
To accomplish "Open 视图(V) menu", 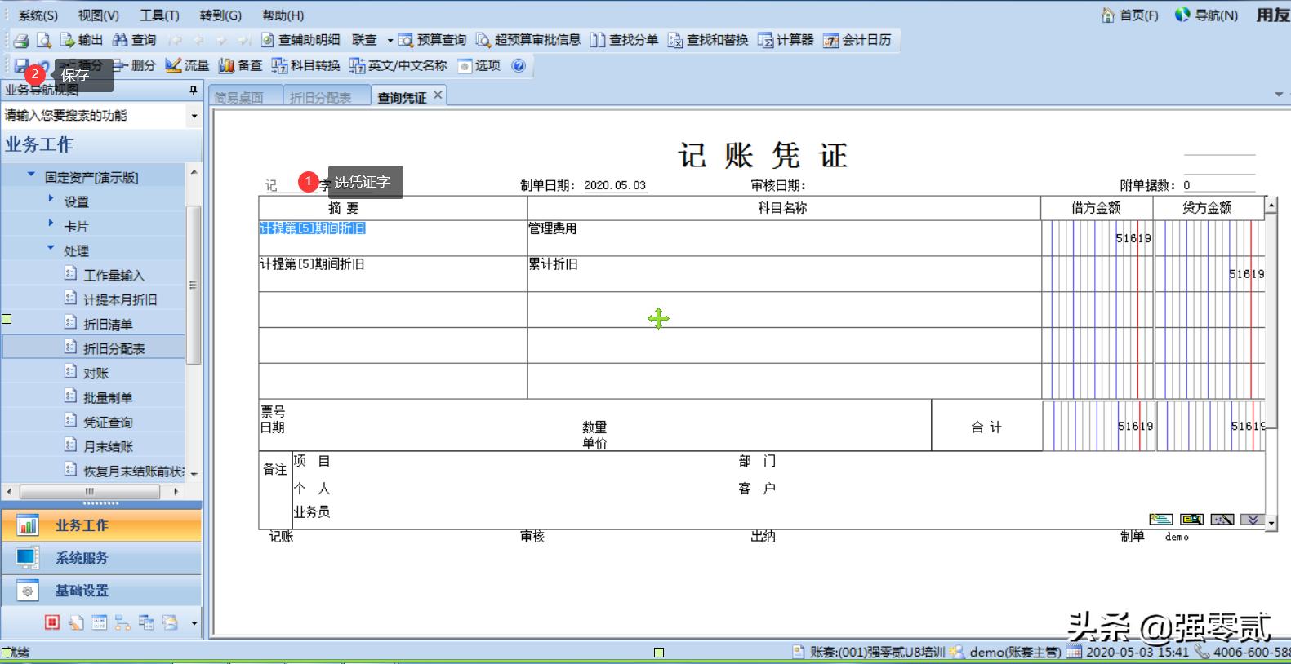I will [x=99, y=15].
